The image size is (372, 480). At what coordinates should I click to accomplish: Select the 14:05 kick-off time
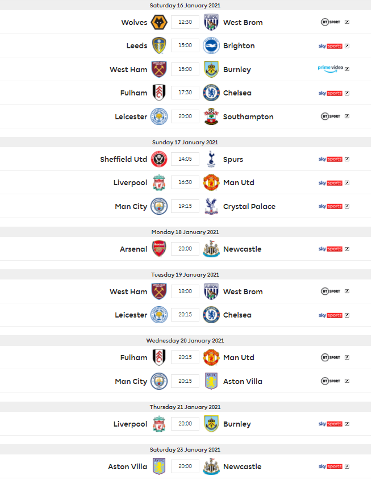[x=185, y=160]
